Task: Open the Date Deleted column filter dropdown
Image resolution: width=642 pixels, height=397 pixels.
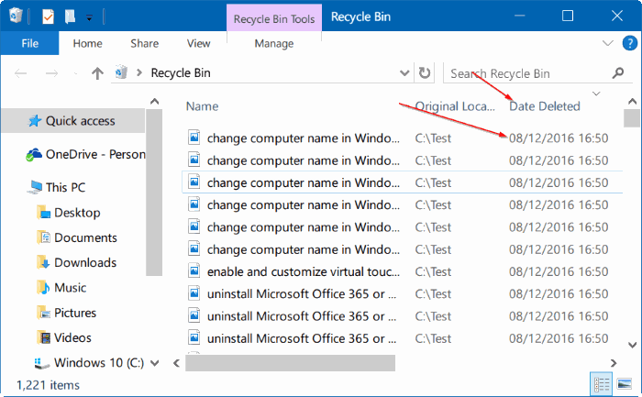Action: click(x=596, y=94)
